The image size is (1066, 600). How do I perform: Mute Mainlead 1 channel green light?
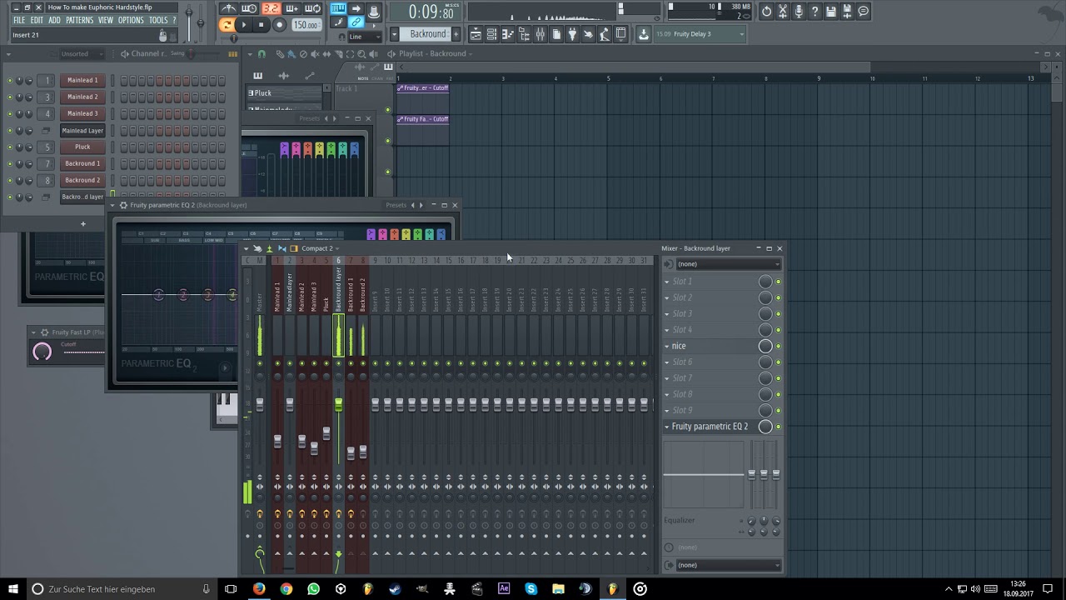pyautogui.click(x=9, y=81)
